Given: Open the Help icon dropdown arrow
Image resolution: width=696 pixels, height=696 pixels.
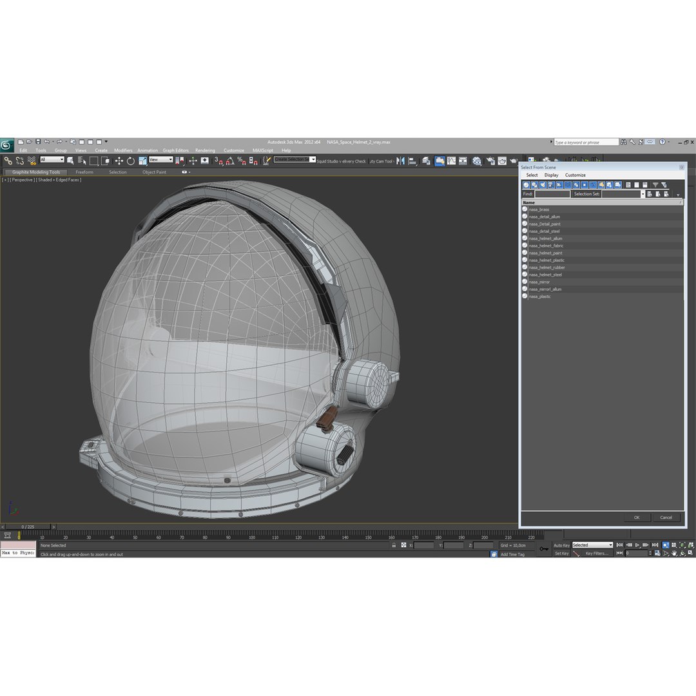Looking at the screenshot, I should click(669, 142).
